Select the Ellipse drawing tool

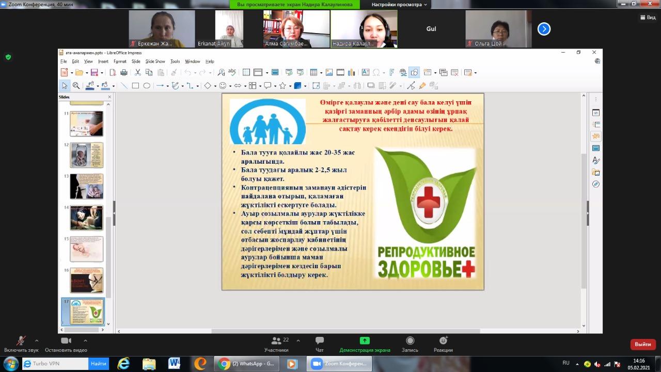[x=147, y=86]
